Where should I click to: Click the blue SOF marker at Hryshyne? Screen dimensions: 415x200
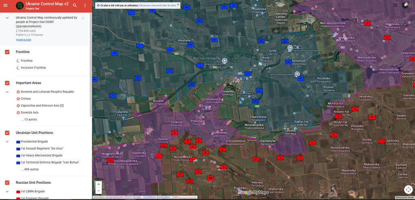click(190, 45)
